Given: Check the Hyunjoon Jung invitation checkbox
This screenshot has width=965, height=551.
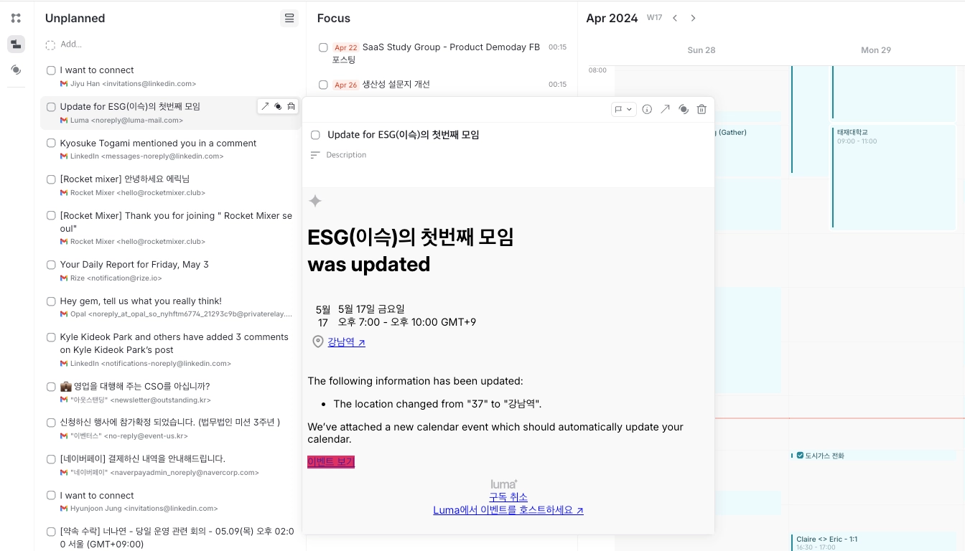Looking at the screenshot, I should click(x=51, y=495).
